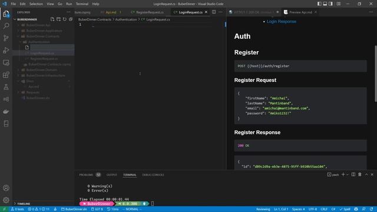Open editor more actions ellipsis
377x212 pixels.
220,12
